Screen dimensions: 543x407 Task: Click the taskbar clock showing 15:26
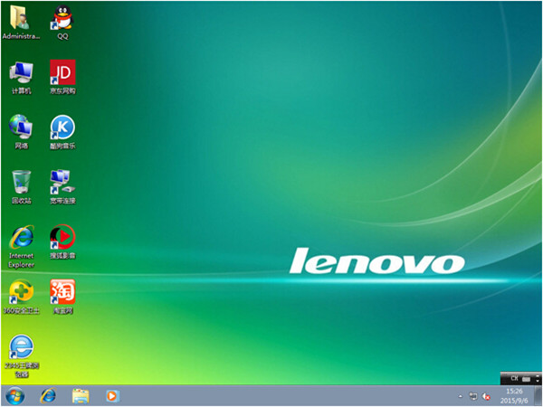coord(516,396)
